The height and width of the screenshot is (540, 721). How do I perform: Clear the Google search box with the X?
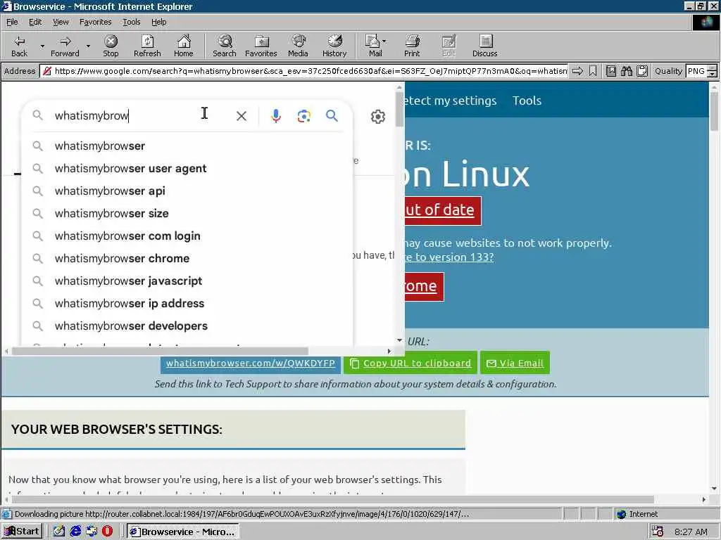click(242, 116)
